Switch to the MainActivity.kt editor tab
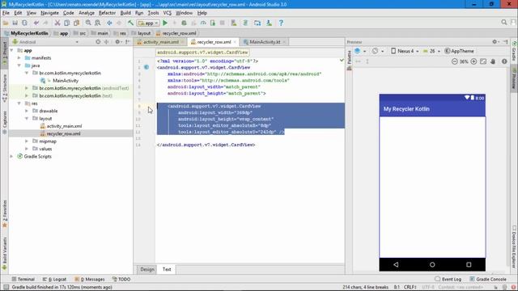This screenshot has height=291, width=518. (x=265, y=42)
